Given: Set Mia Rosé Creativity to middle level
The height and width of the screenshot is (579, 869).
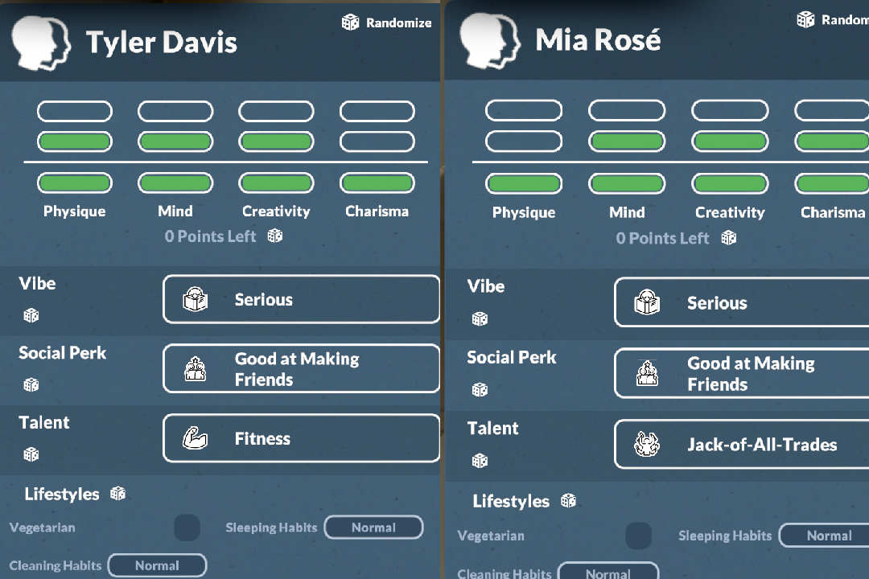Looking at the screenshot, I should (730, 142).
